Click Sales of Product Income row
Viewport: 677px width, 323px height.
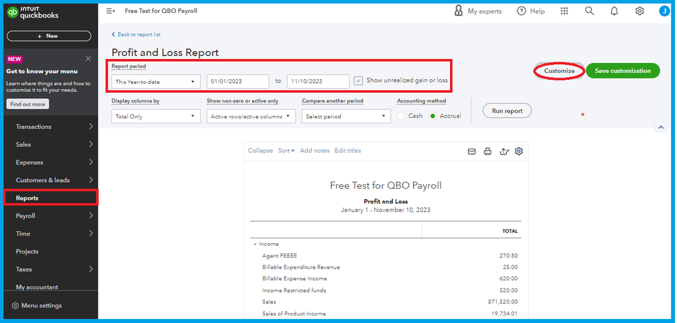[x=386, y=314]
